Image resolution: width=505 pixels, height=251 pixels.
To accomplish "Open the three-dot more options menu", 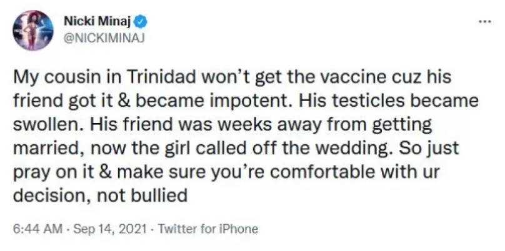I will pos(485,22).
